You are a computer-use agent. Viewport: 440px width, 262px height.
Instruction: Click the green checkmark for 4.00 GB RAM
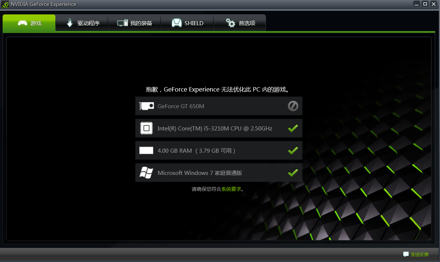293,150
